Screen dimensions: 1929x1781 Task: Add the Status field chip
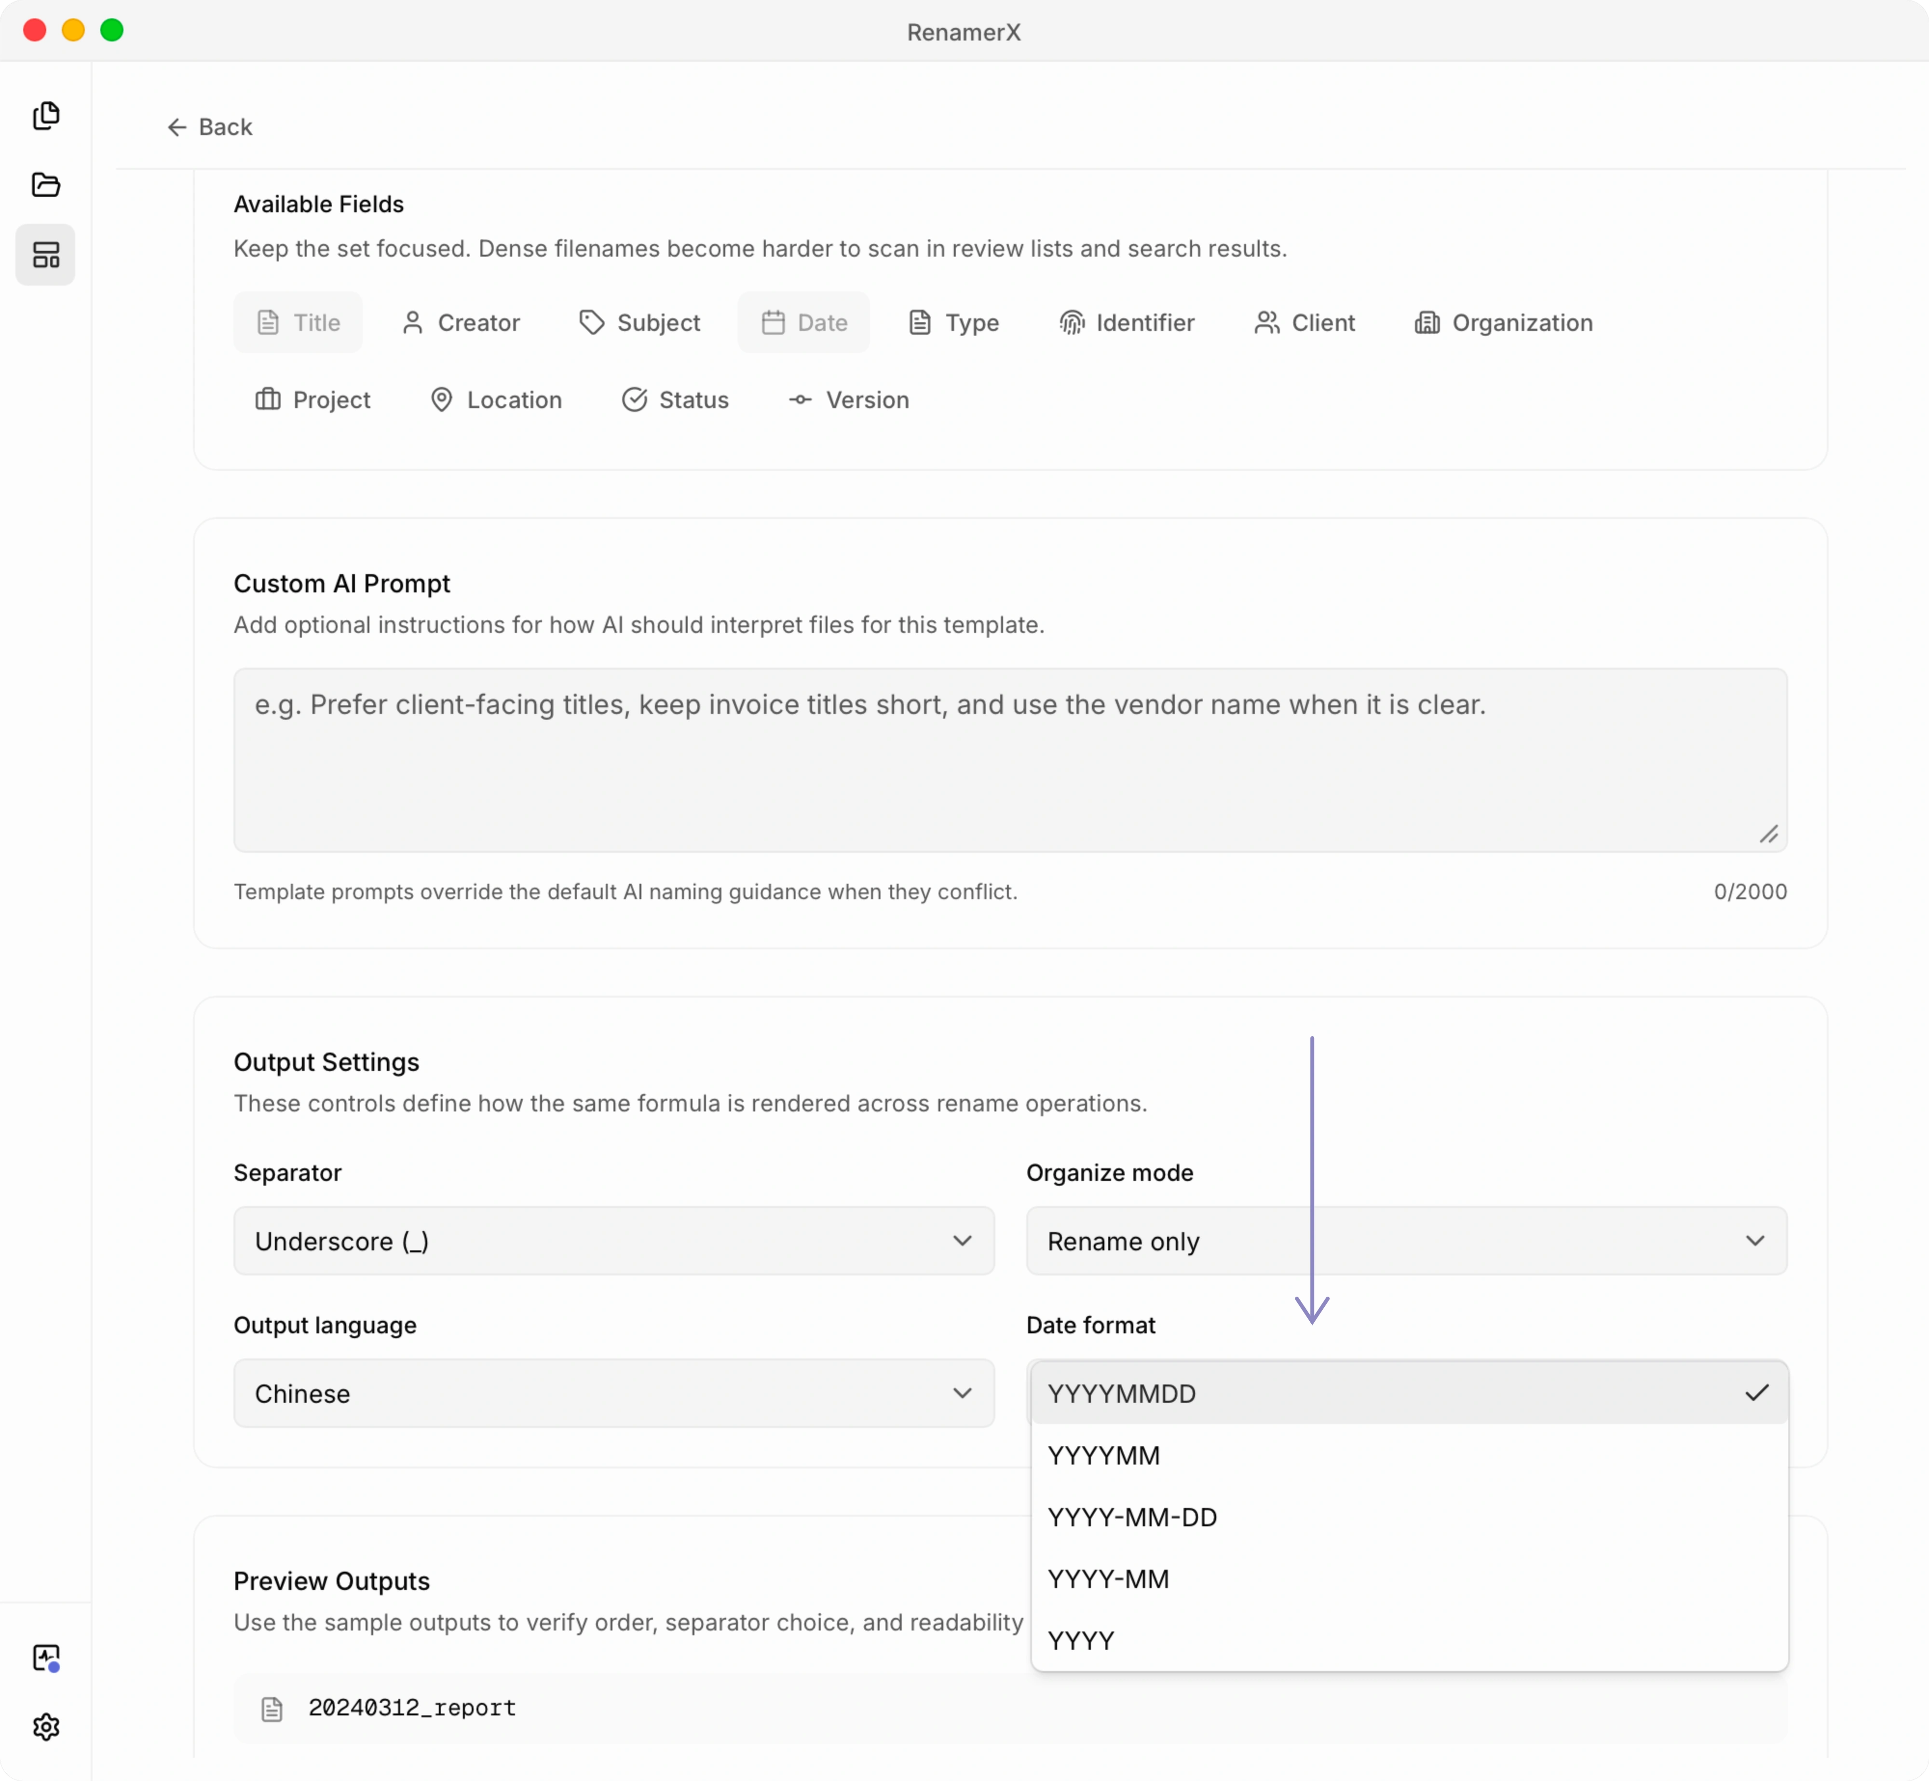(675, 400)
